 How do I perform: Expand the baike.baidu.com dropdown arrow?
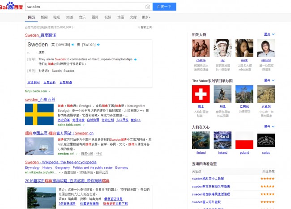[x=84, y=125]
